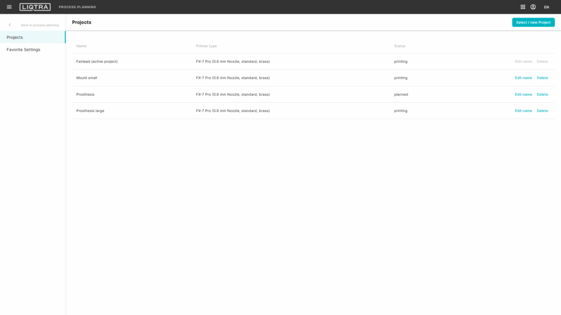This screenshot has height=315, width=561.
Task: Edit name of Prosthesis project
Action: pyautogui.click(x=523, y=95)
